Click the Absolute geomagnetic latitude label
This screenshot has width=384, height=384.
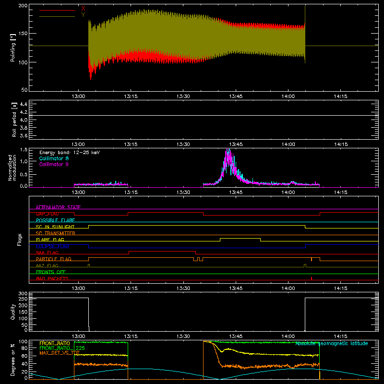point(332,343)
